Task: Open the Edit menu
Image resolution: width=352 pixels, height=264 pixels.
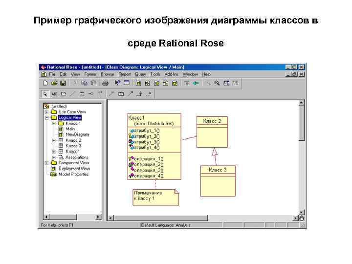Action: (63, 74)
